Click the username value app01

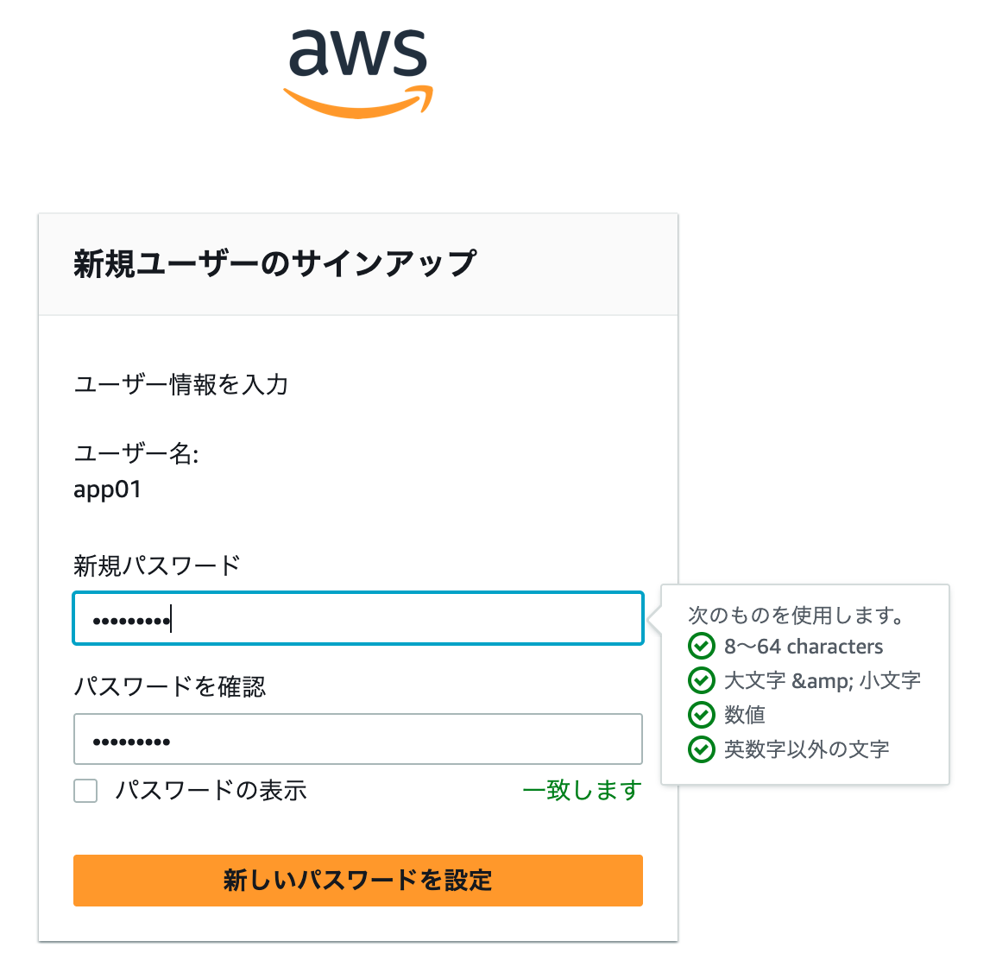click(107, 489)
